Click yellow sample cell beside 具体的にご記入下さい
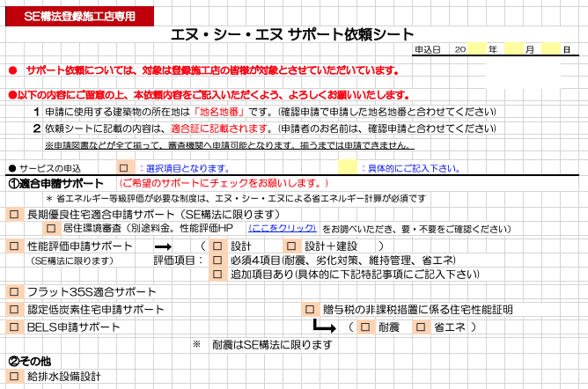The width and height of the screenshot is (588, 389). pyautogui.click(x=348, y=167)
